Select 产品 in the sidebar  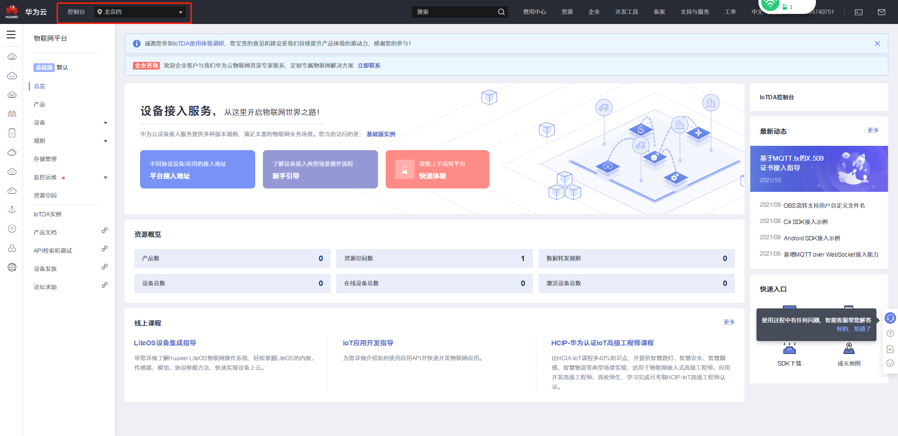[x=39, y=105]
